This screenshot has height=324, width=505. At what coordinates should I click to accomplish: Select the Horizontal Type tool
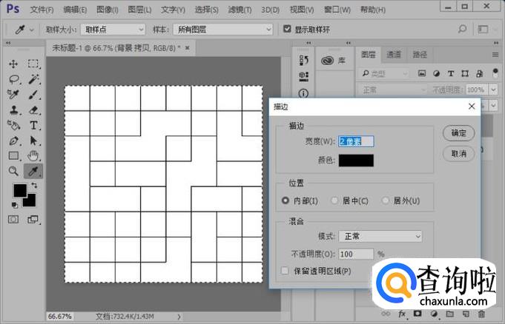33,125
